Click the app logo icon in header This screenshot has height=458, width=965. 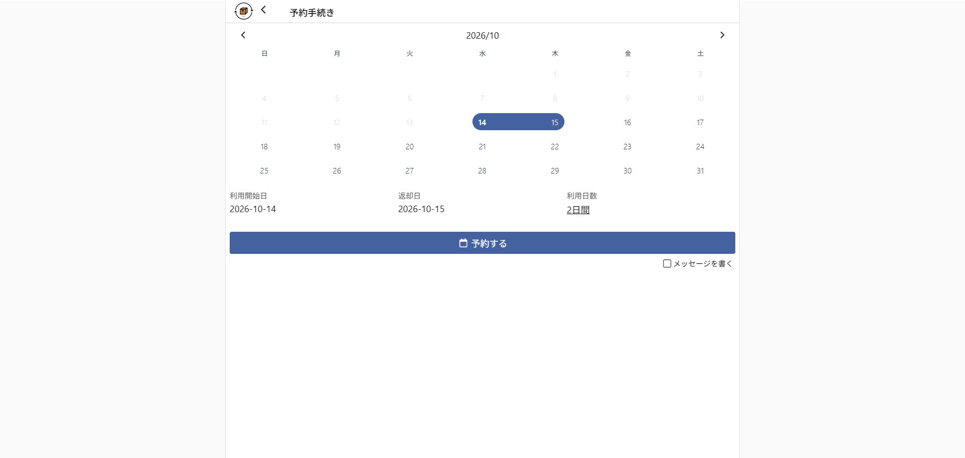point(244,11)
